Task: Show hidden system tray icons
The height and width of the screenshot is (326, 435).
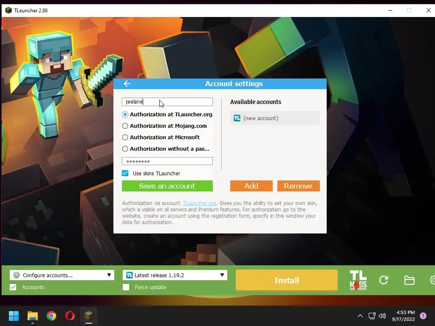Action: tap(360, 316)
